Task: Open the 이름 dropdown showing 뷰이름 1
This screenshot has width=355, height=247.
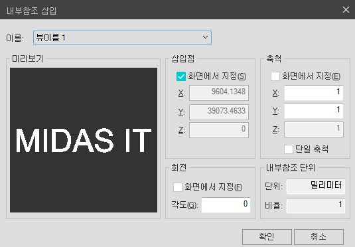Action: coord(122,38)
